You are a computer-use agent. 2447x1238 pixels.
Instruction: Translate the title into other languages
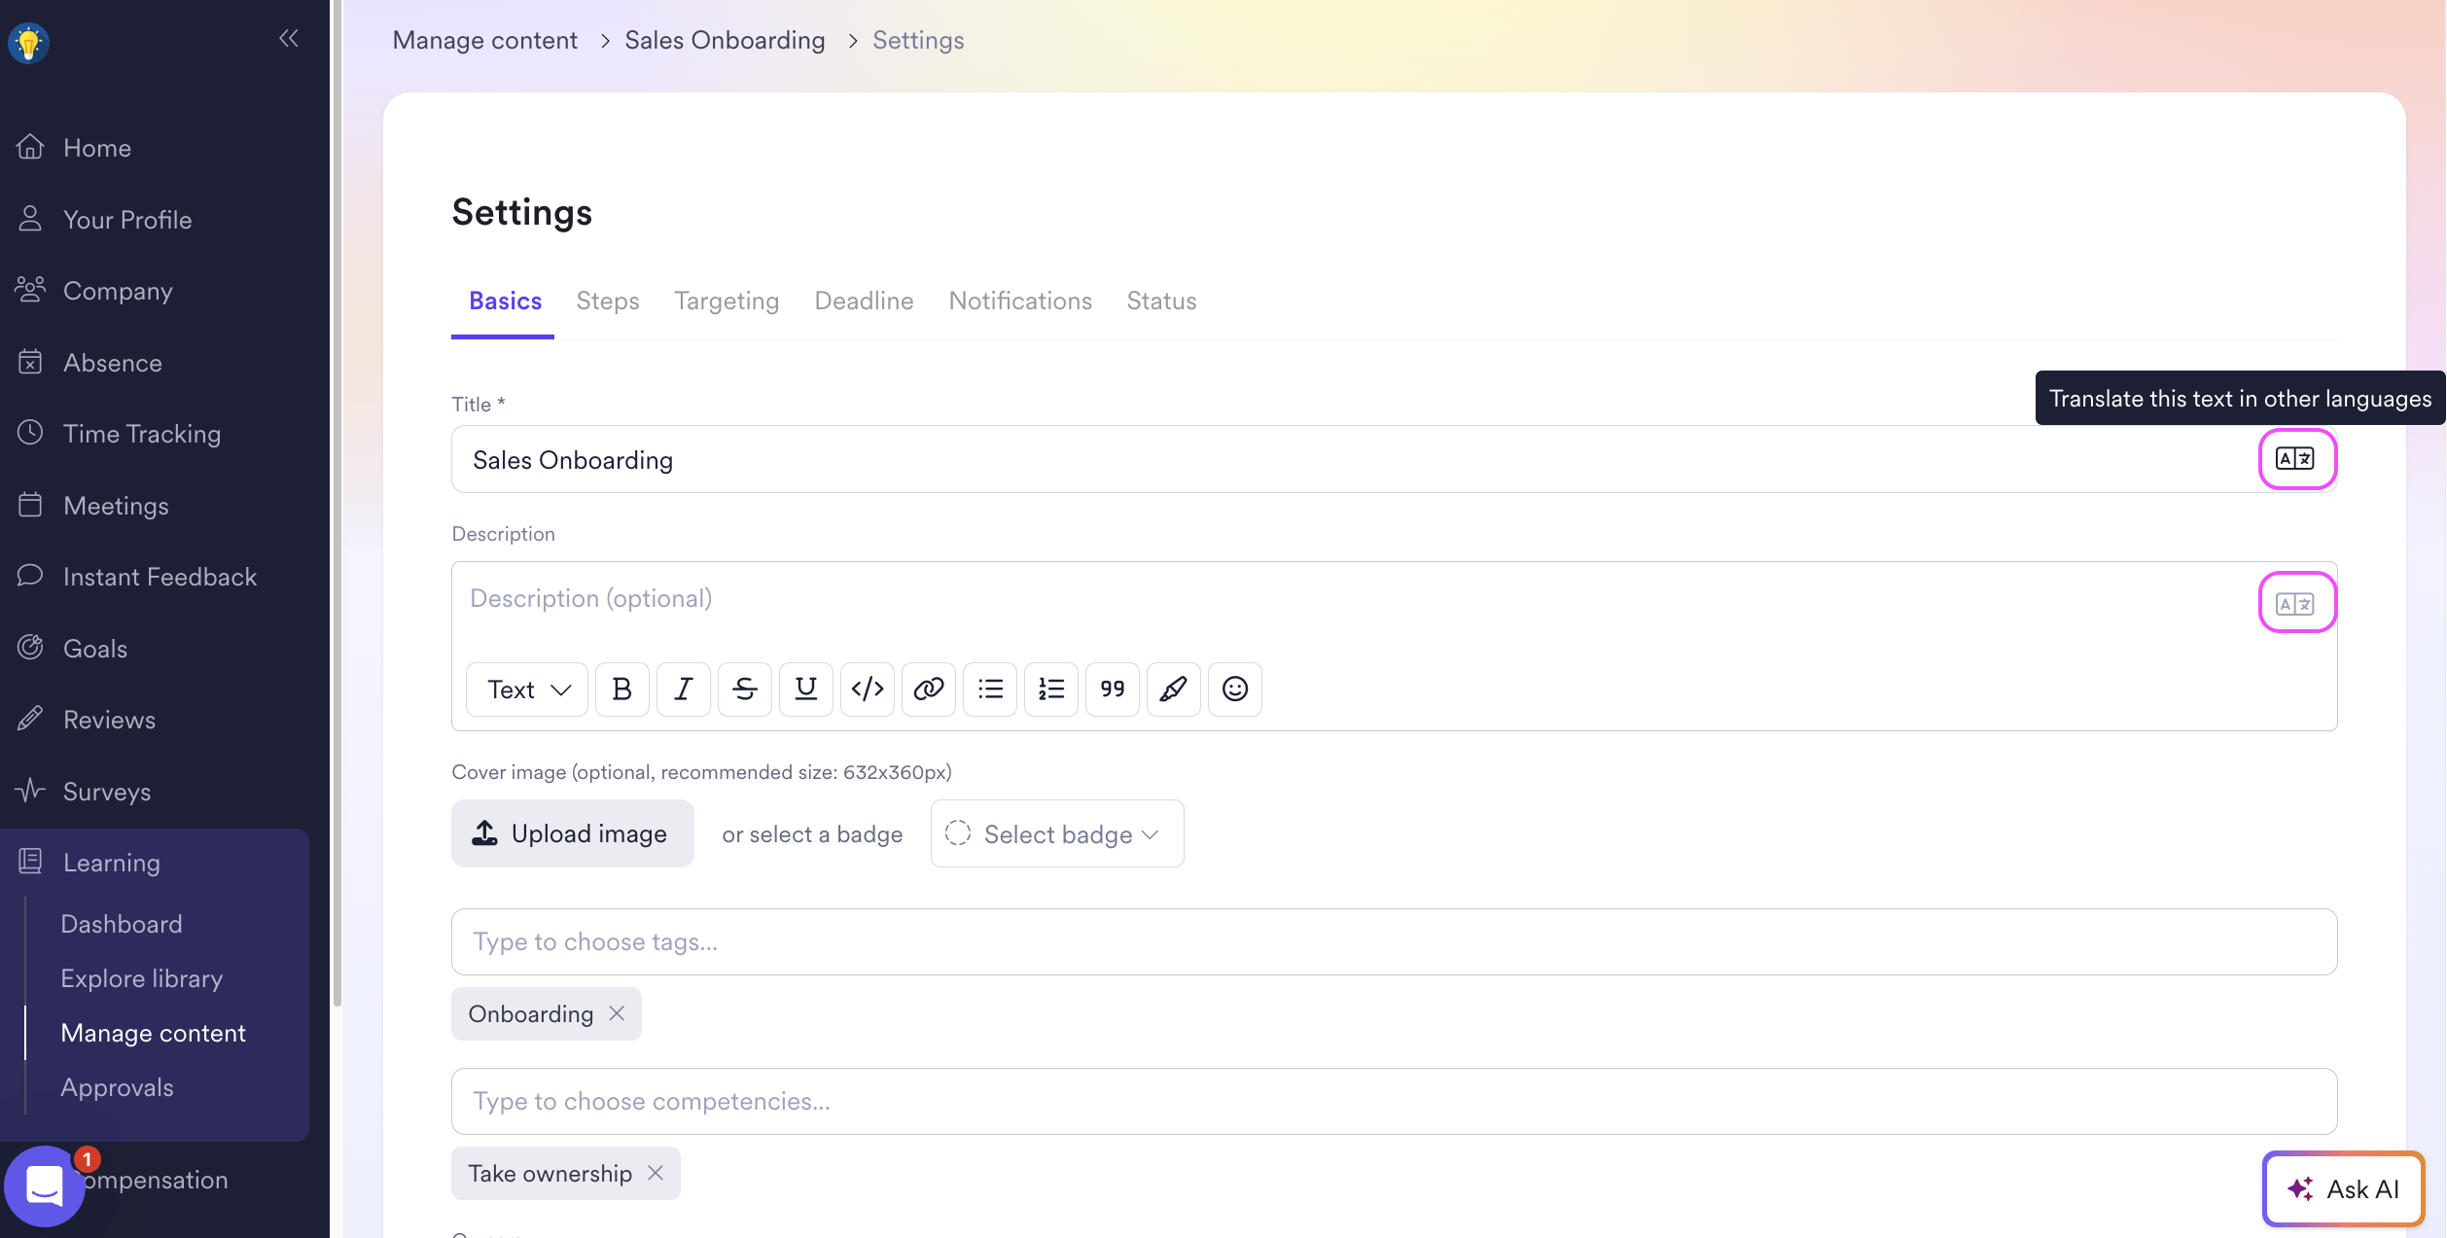click(x=2296, y=459)
